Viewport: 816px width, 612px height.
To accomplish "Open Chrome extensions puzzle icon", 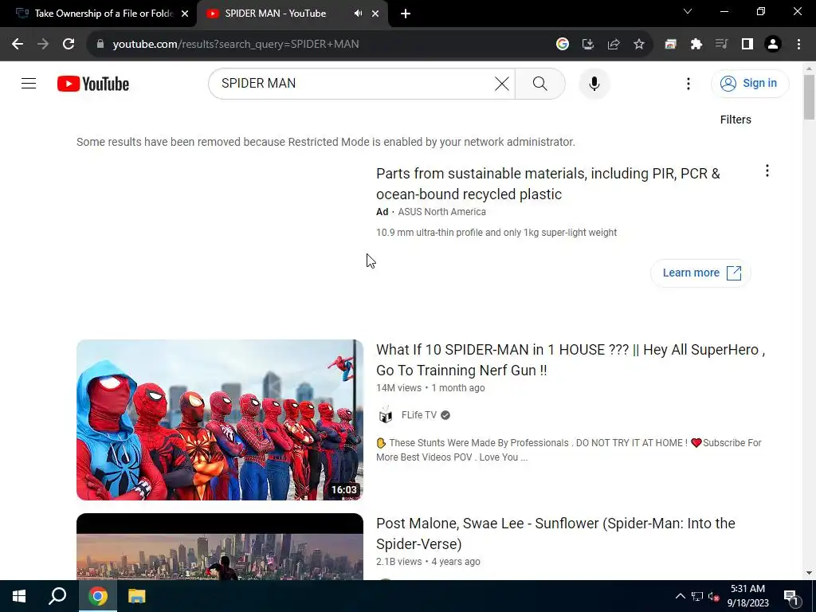I will click(x=696, y=45).
